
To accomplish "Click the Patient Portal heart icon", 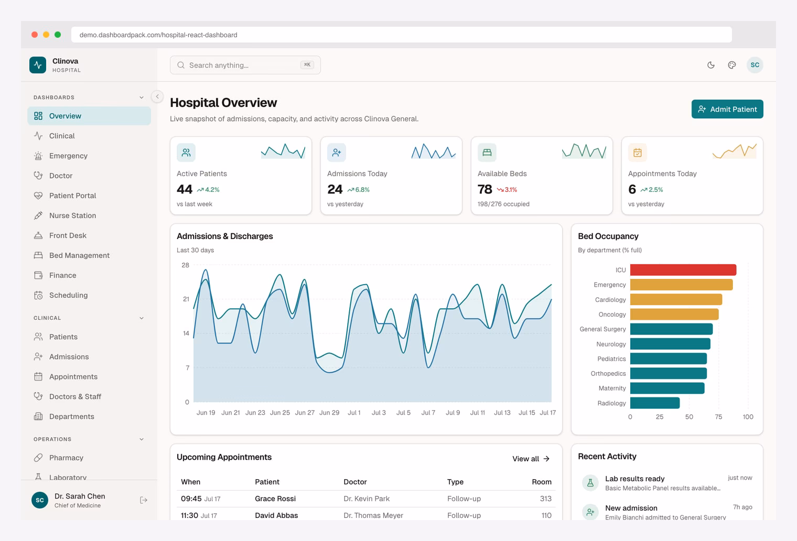I will point(38,196).
